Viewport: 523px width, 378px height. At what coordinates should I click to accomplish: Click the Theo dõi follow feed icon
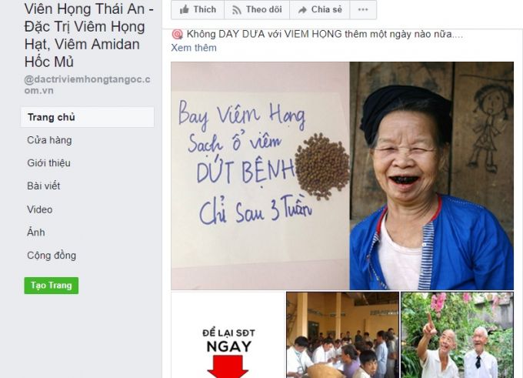click(236, 10)
